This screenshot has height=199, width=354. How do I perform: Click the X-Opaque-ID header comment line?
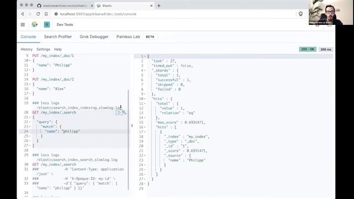(74, 179)
